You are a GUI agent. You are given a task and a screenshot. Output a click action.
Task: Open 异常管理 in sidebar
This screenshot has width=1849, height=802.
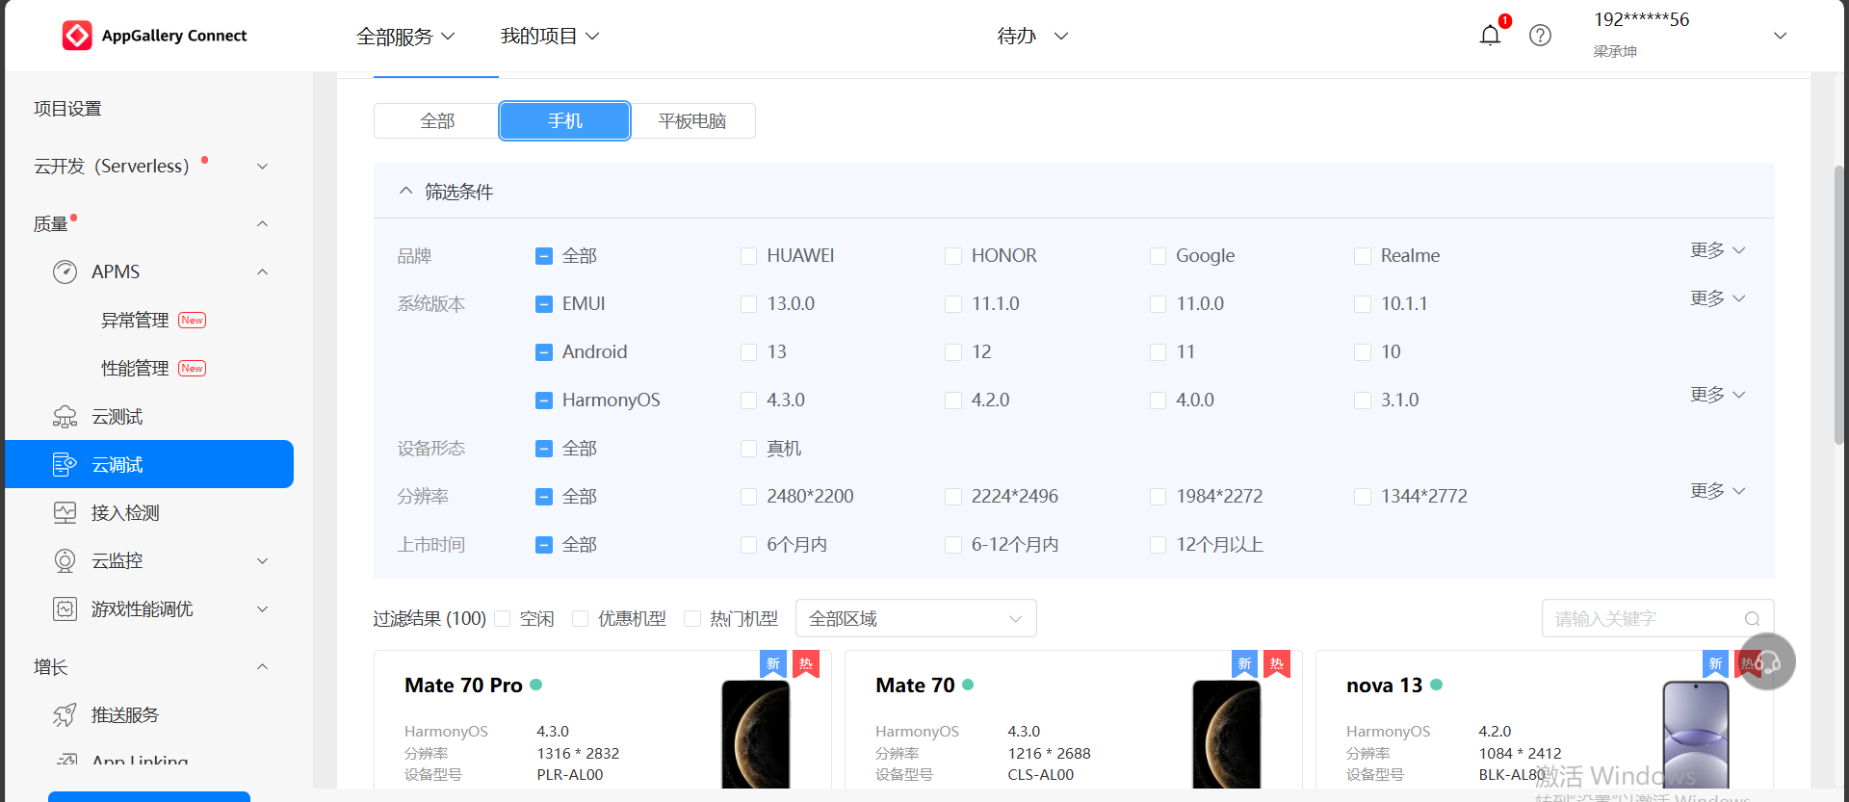click(x=135, y=321)
